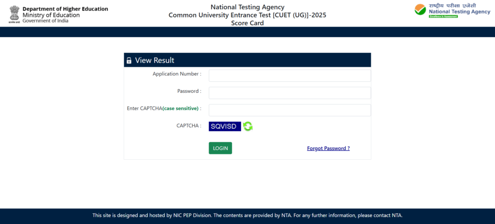Click the 'Government of India' text

tap(45, 20)
